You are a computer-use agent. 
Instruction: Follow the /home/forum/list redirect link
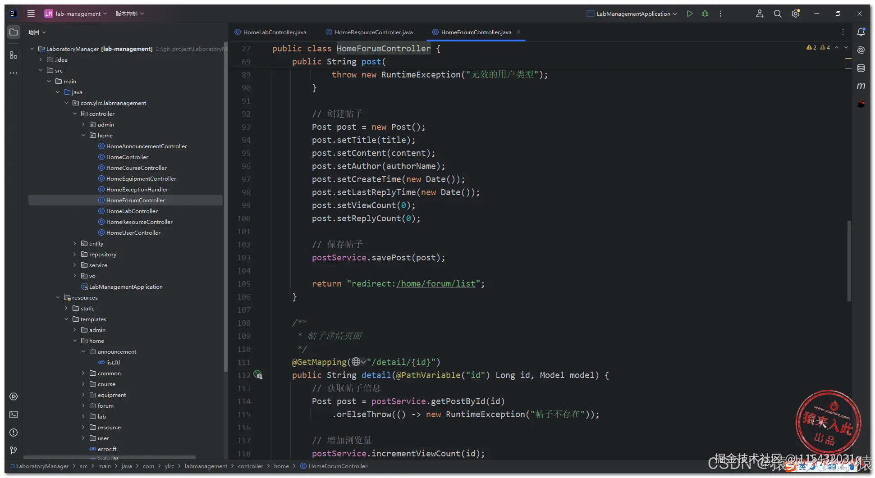[436, 283]
